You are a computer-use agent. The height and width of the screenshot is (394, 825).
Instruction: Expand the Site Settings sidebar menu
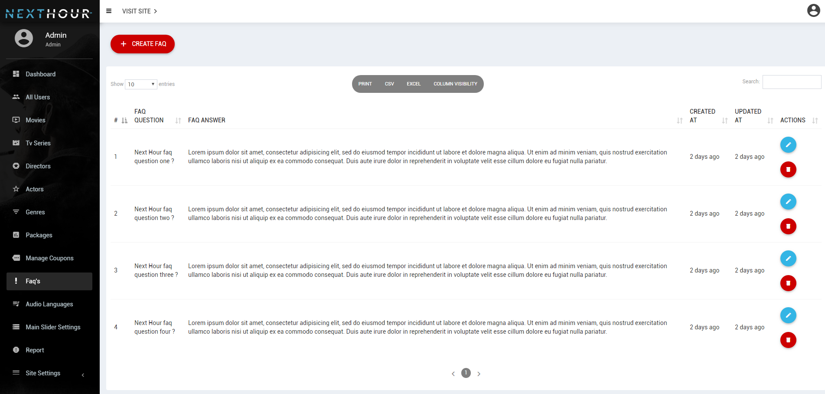49,373
